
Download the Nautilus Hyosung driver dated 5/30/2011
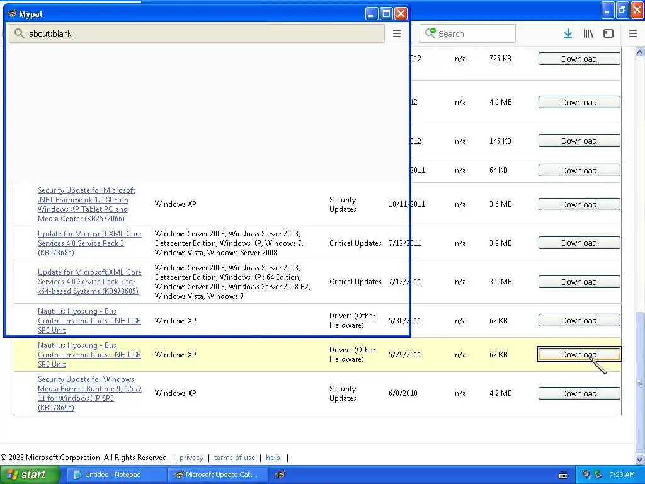tap(579, 320)
